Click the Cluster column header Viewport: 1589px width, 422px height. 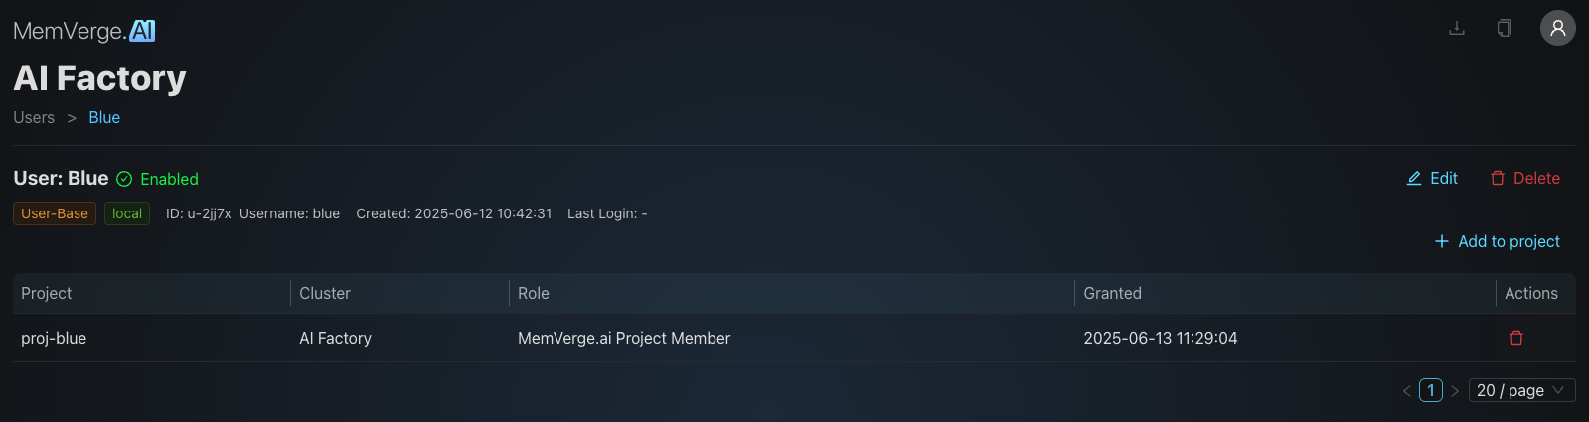pyautogui.click(x=325, y=293)
